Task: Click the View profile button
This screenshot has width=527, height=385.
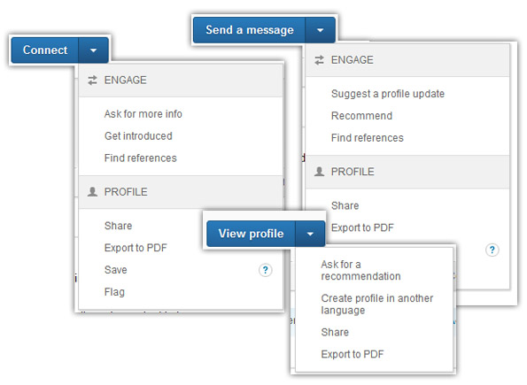Action: pyautogui.click(x=251, y=234)
